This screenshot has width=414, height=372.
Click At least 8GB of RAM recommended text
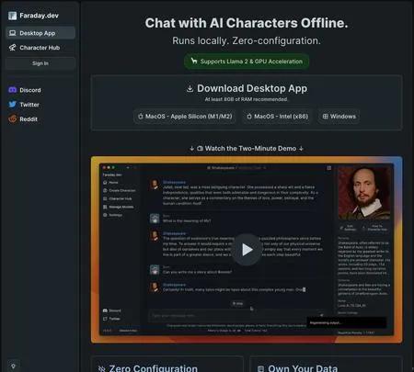tap(247, 99)
